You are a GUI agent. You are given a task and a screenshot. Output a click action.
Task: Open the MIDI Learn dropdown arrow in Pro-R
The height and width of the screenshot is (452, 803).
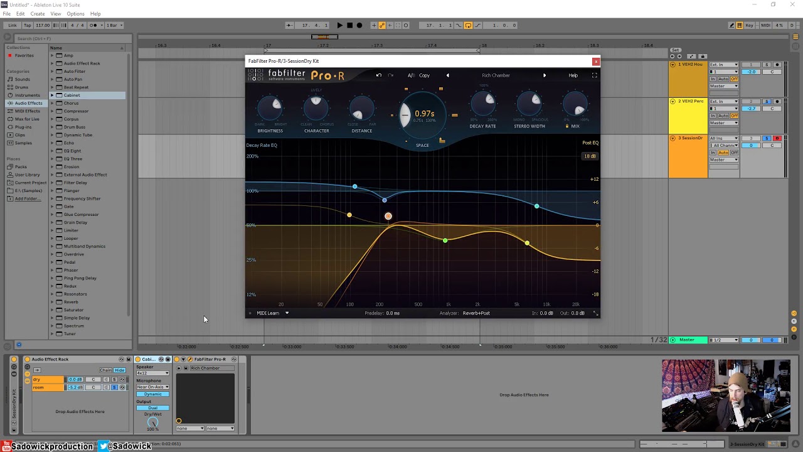[287, 313]
